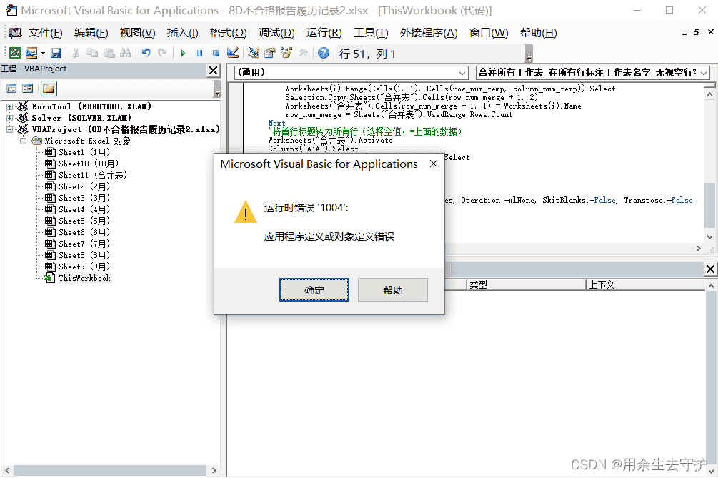The height and width of the screenshot is (478, 718).
Task: Expand the Solver (SOLVER.XLAM) project node
Action: click(x=9, y=118)
